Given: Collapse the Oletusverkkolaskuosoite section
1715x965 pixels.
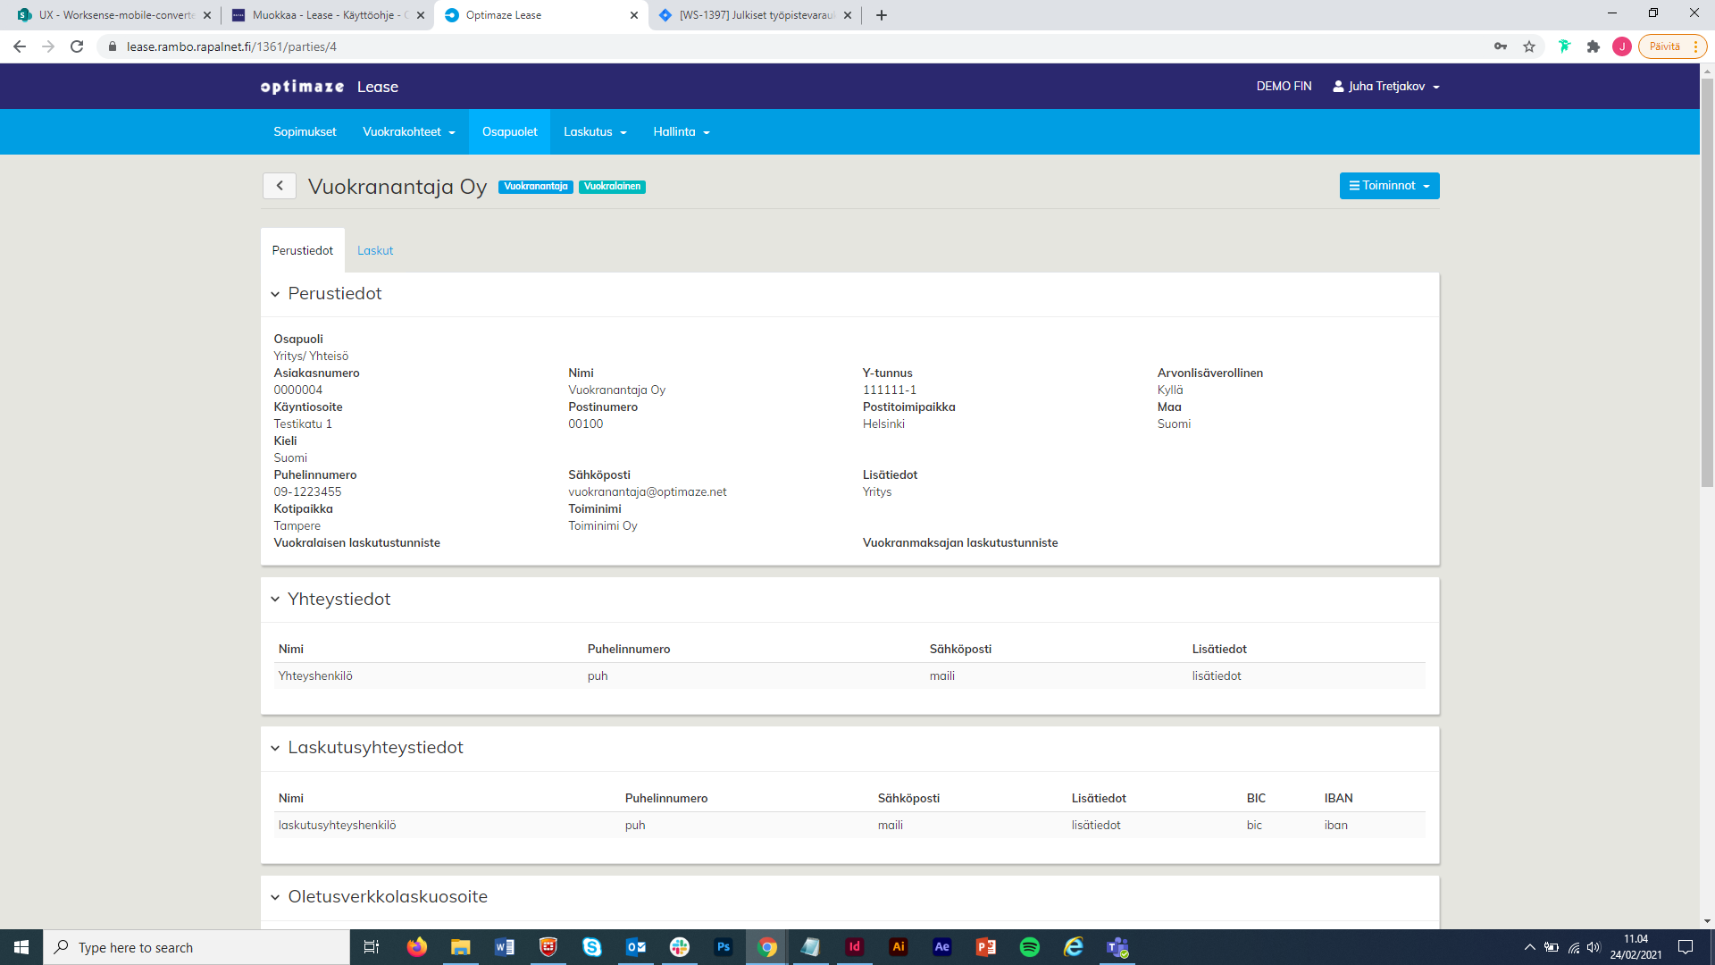Looking at the screenshot, I should 275,897.
